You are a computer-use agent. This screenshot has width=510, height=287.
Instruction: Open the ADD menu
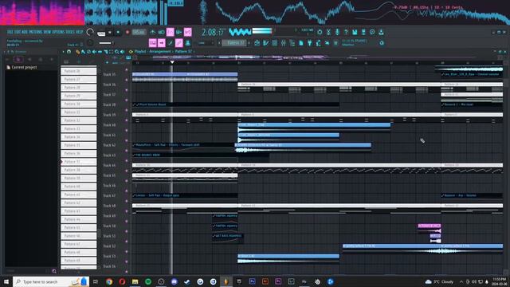click(25, 32)
